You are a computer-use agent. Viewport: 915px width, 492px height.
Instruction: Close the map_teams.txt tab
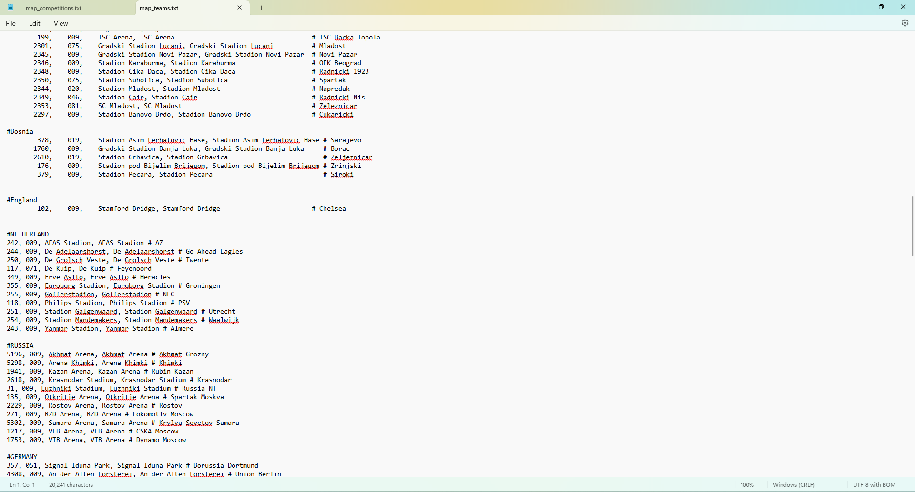point(240,8)
